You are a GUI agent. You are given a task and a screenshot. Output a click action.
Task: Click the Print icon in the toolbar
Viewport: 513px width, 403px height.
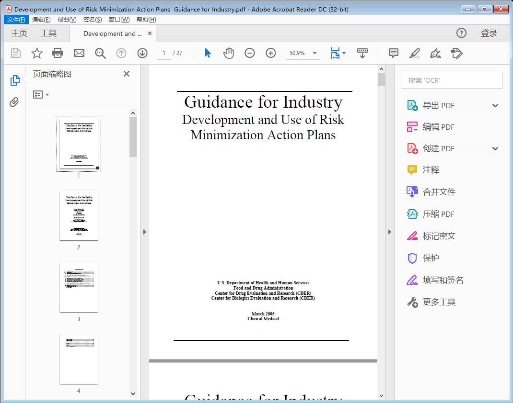[x=58, y=53]
